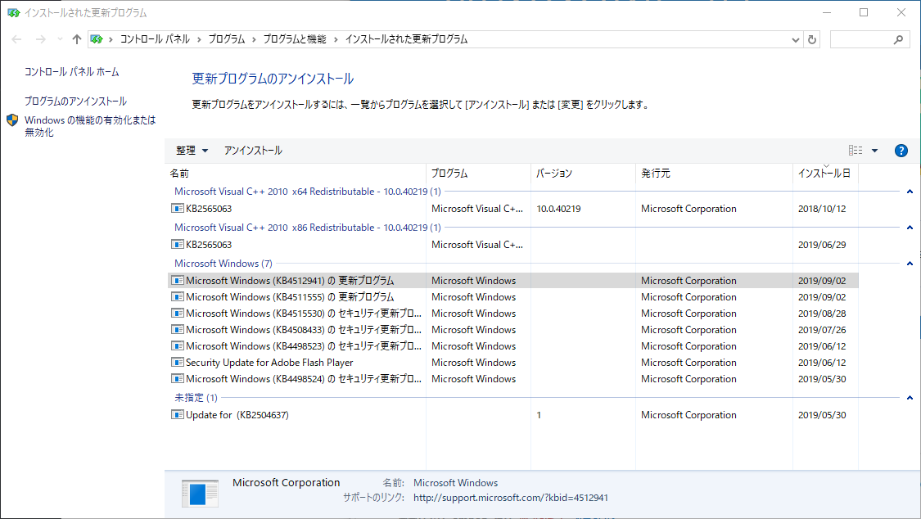Click the icon of the KB4498523 row

pyautogui.click(x=178, y=346)
